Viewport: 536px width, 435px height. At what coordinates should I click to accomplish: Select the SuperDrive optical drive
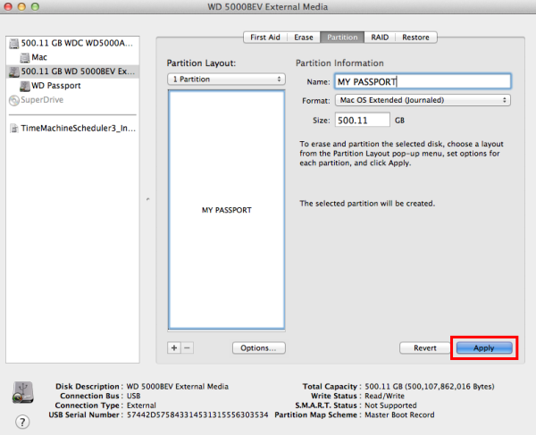coord(45,100)
